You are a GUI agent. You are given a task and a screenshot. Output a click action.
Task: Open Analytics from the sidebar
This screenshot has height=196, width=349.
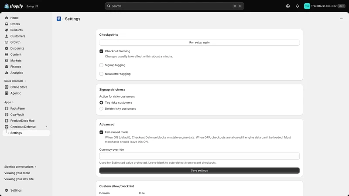coord(17,73)
